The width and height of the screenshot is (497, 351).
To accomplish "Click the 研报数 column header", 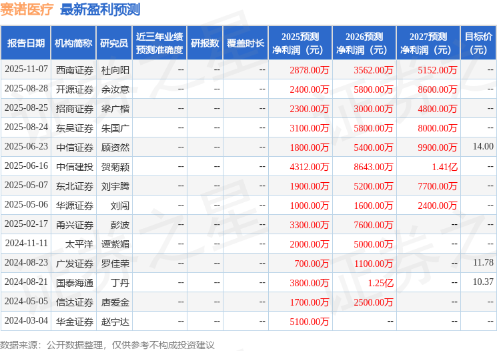I will click(x=205, y=43).
